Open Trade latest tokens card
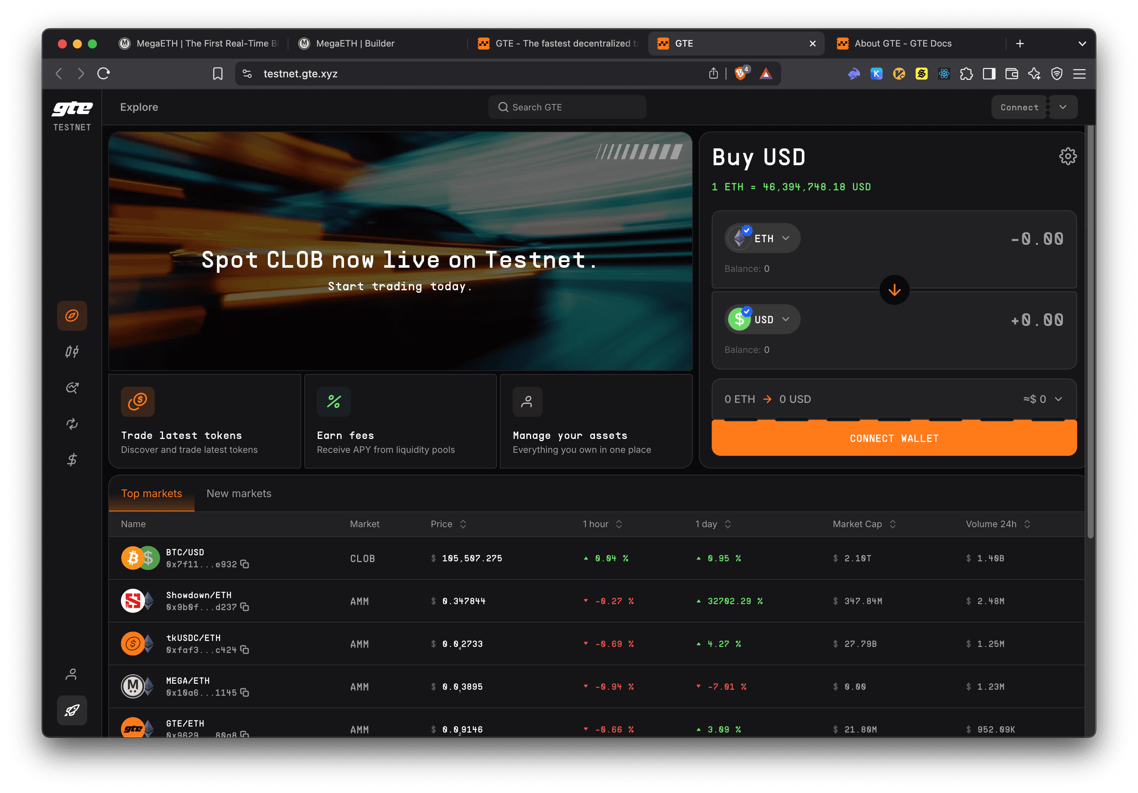The height and width of the screenshot is (793, 1138). (205, 421)
